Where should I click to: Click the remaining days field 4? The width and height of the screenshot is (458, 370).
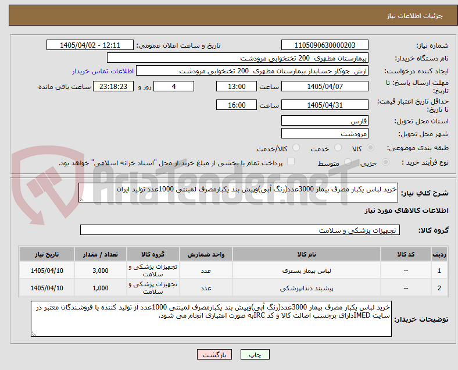[x=174, y=86]
